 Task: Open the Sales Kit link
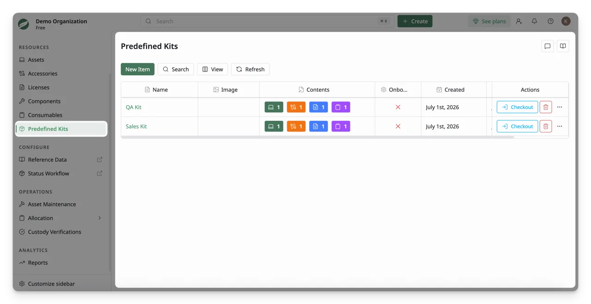point(136,126)
